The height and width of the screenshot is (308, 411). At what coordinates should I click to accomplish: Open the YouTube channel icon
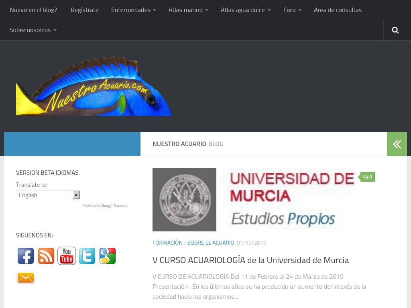pos(67,256)
